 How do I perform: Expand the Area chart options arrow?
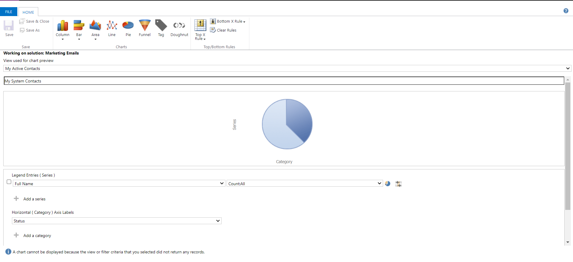point(96,39)
